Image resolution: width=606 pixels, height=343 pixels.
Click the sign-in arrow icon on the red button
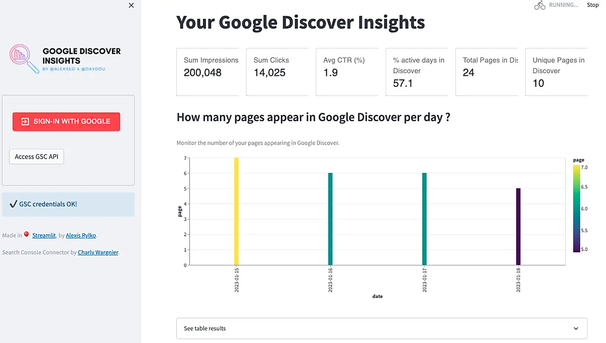pos(25,121)
